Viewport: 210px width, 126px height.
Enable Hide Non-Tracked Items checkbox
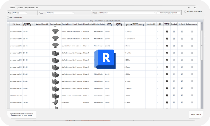pyautogui.click(x=185, y=12)
